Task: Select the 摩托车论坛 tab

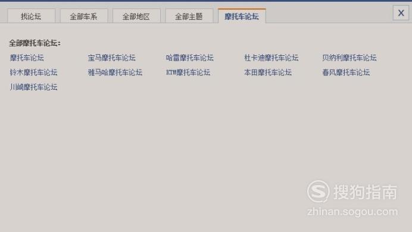Action: click(x=242, y=16)
